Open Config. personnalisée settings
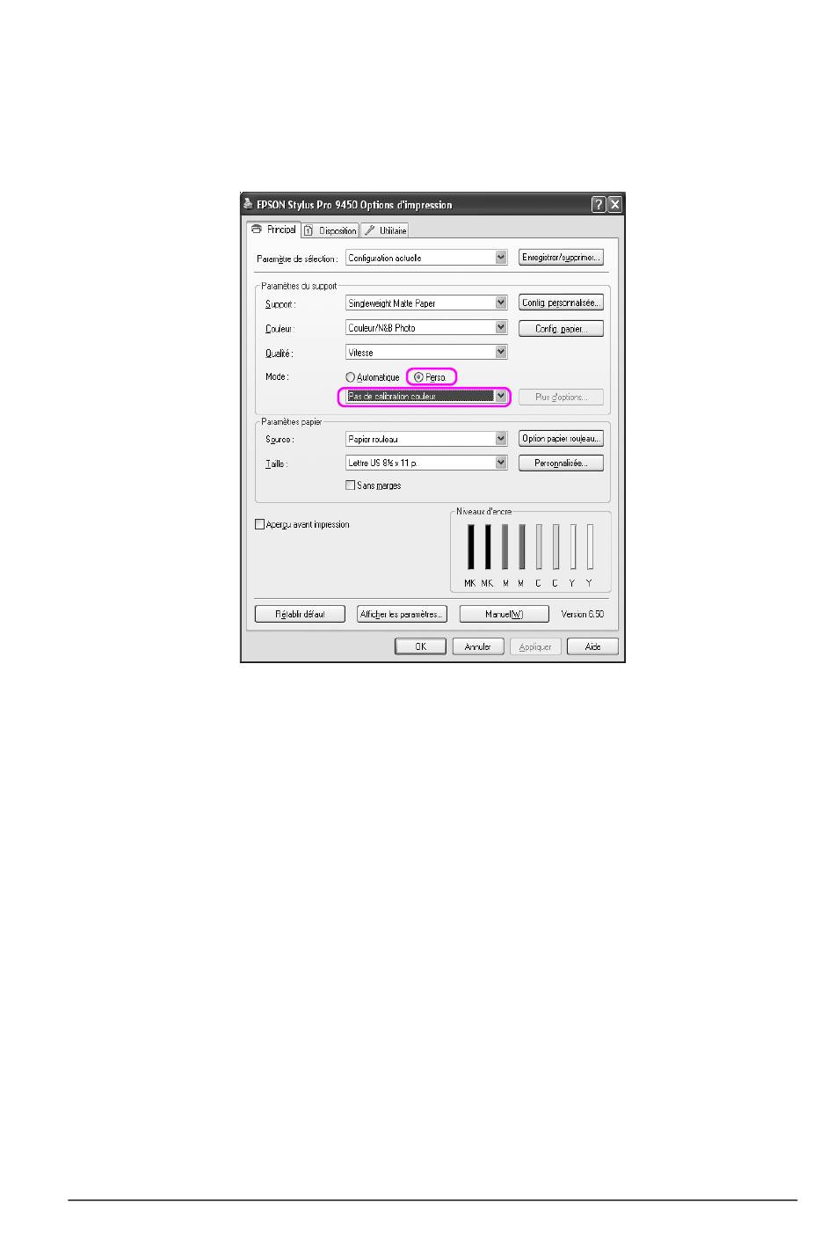 [x=561, y=303]
